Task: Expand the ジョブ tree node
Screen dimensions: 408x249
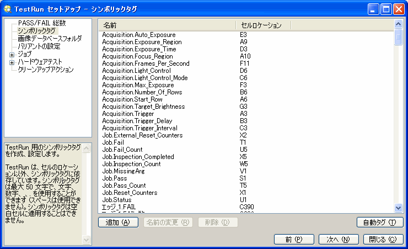Action: coord(12,54)
